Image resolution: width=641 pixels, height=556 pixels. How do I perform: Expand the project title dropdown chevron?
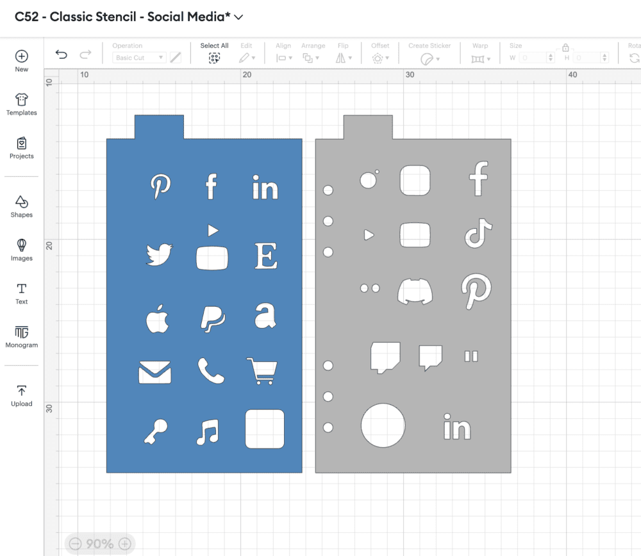239,17
